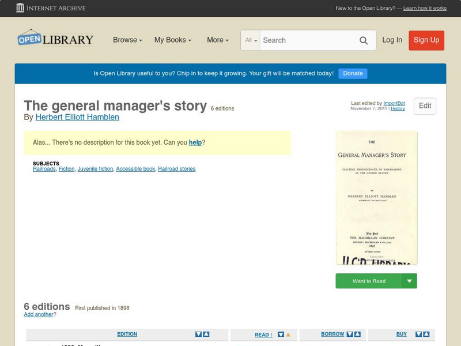Click the orange ascending triangle beside READ
The image size is (461, 346).
pyautogui.click(x=288, y=334)
